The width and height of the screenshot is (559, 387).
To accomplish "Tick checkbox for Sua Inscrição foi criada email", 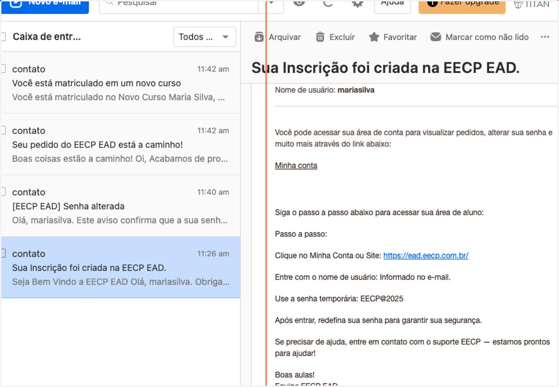I will coord(2,254).
